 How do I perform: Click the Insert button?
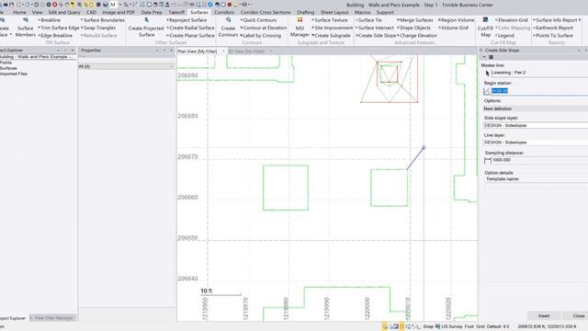pyautogui.click(x=544, y=315)
